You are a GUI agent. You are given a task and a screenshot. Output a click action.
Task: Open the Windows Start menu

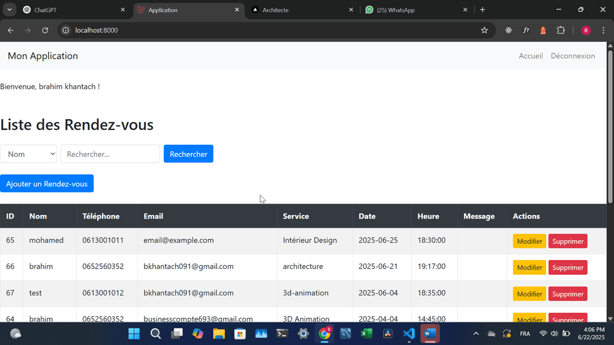click(x=134, y=334)
